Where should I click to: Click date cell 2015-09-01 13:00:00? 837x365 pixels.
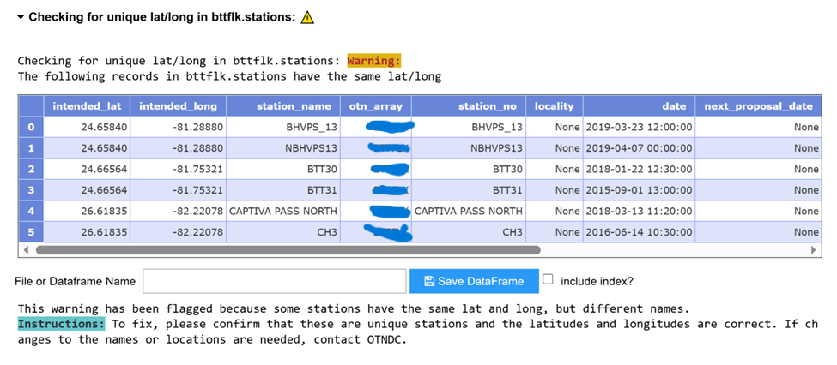(x=639, y=190)
